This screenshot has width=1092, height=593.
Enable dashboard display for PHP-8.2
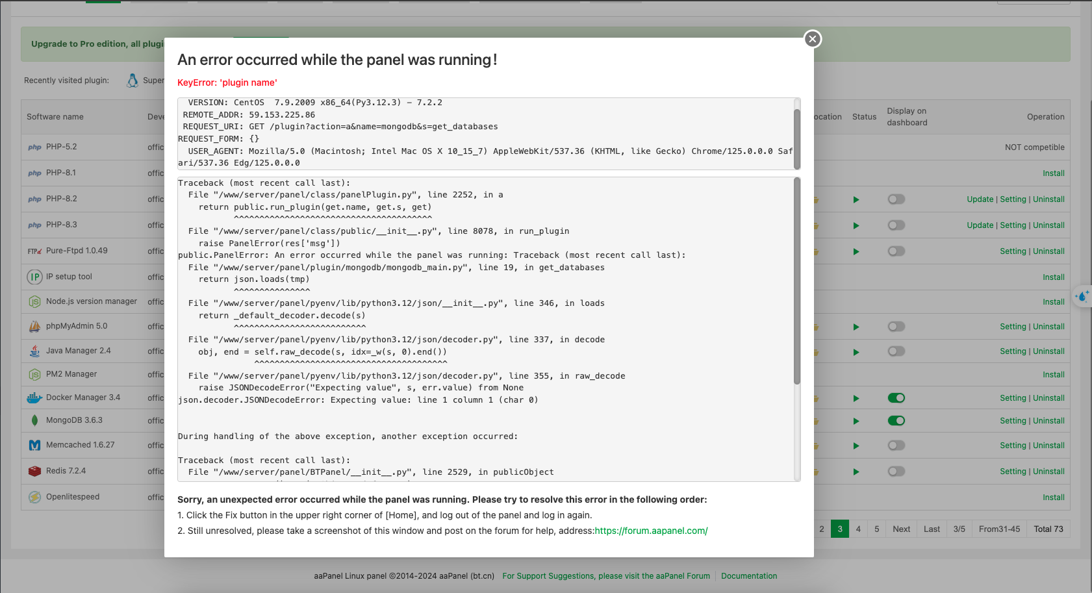point(896,199)
